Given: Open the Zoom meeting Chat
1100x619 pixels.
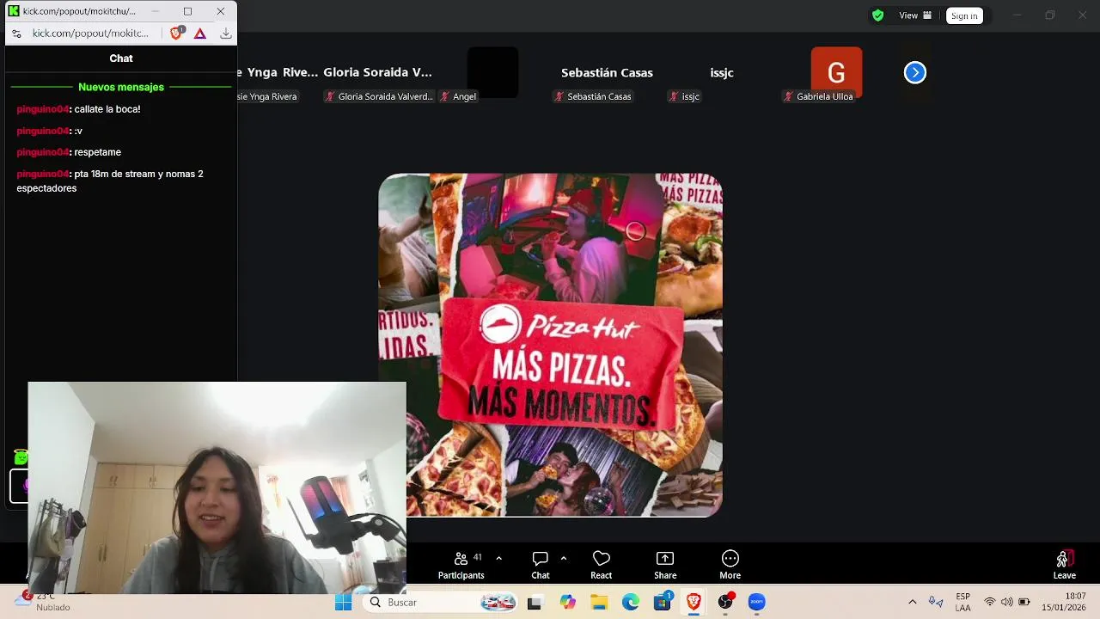Looking at the screenshot, I should point(541,565).
